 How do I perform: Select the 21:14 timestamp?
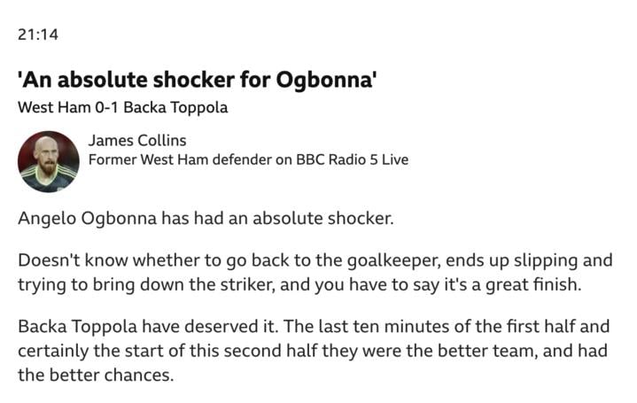[x=38, y=35]
